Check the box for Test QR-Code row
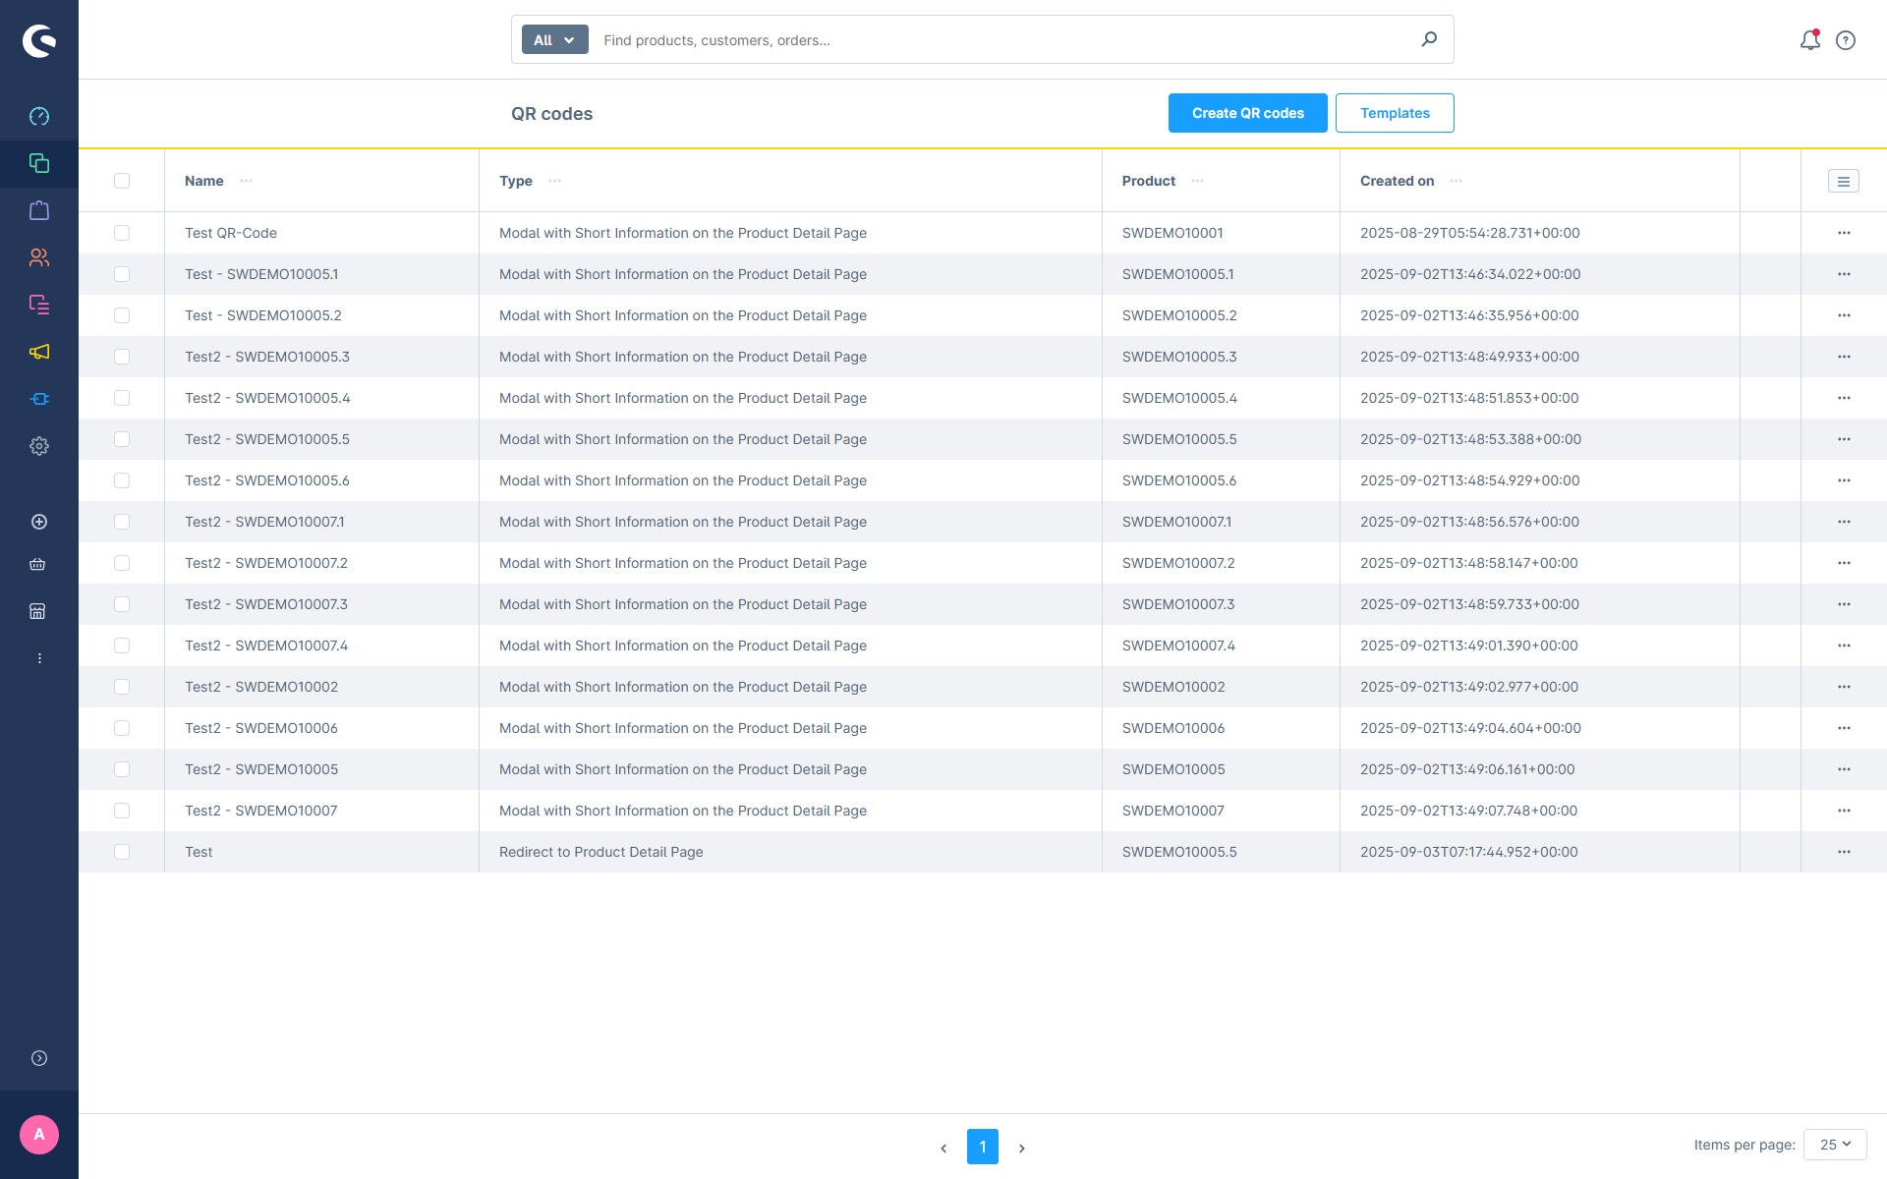 122,233
